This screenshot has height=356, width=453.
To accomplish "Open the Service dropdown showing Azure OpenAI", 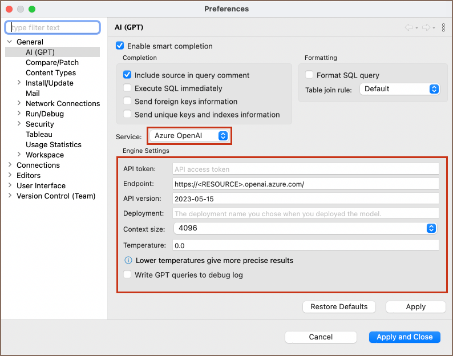I will pyautogui.click(x=191, y=136).
